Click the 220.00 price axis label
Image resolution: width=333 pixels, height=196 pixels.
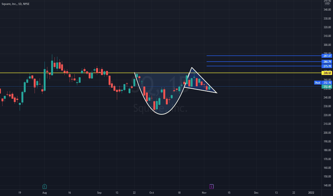pyautogui.click(x=327, y=115)
